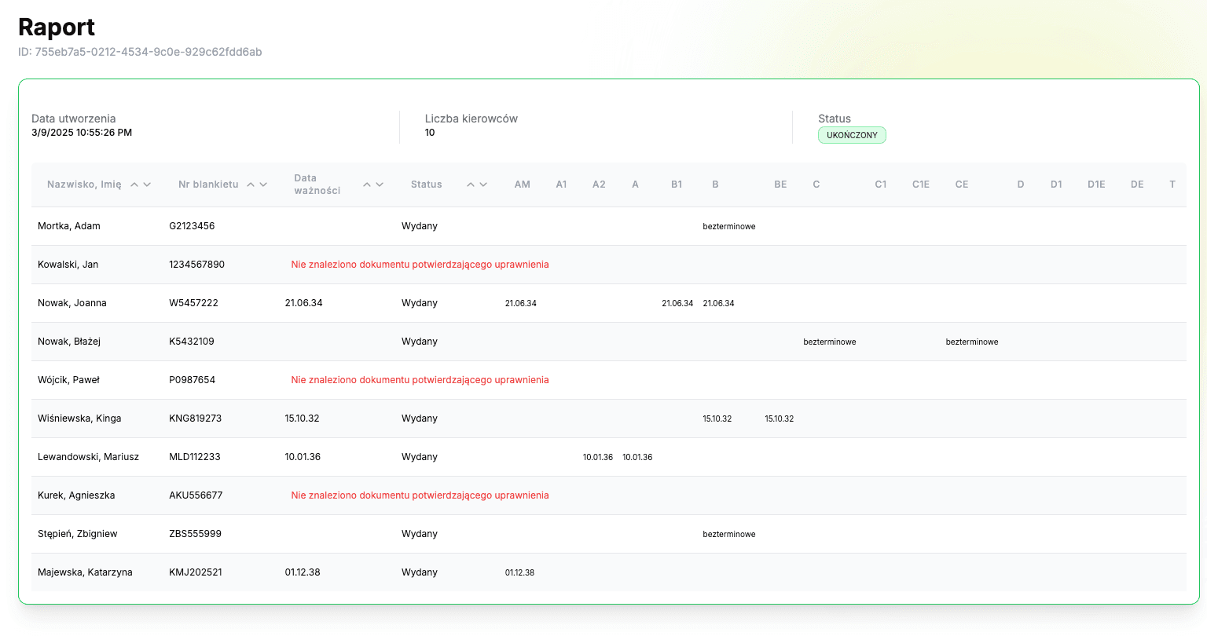This screenshot has height=636, width=1207.
Task: Click bezterminowe in Stępień, Zbigniew row
Action: pos(729,534)
